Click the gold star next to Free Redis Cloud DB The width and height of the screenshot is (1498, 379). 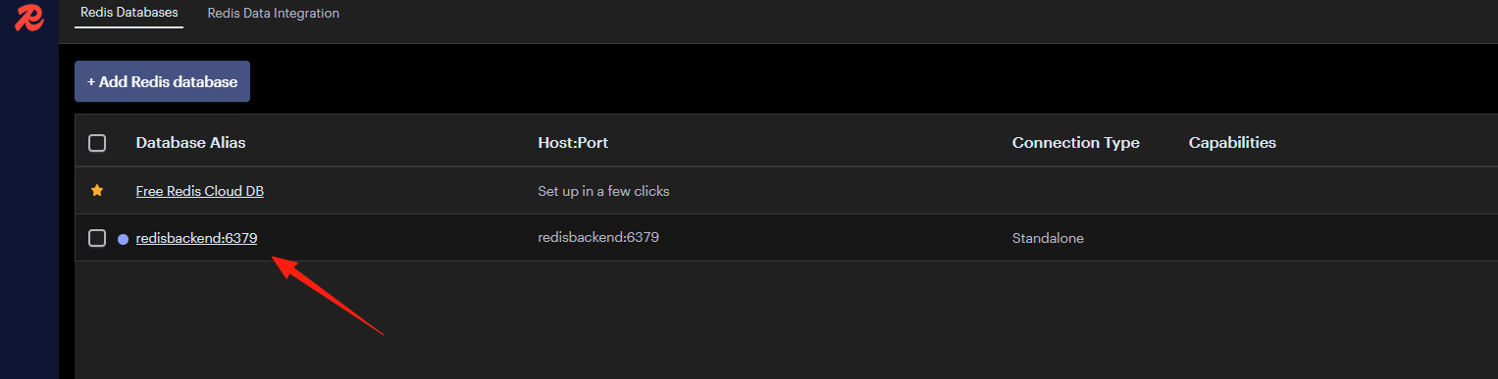pyautogui.click(x=97, y=191)
